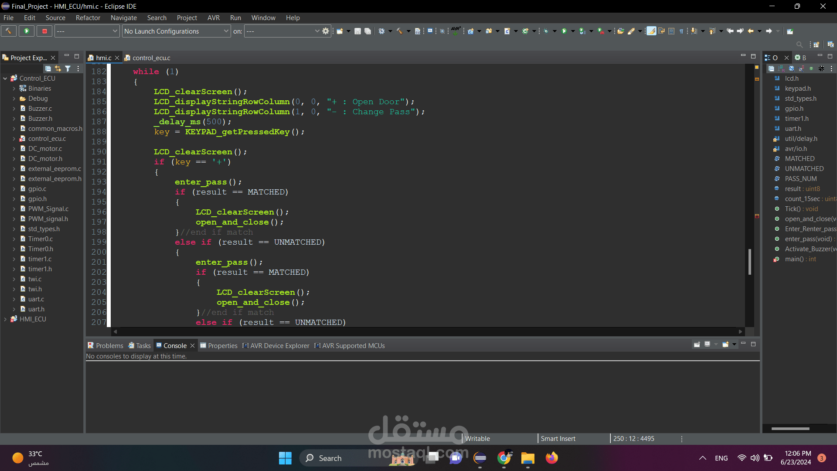Switch to control_ecu.c editor tab
Image resolution: width=837 pixels, height=471 pixels.
pyautogui.click(x=151, y=58)
